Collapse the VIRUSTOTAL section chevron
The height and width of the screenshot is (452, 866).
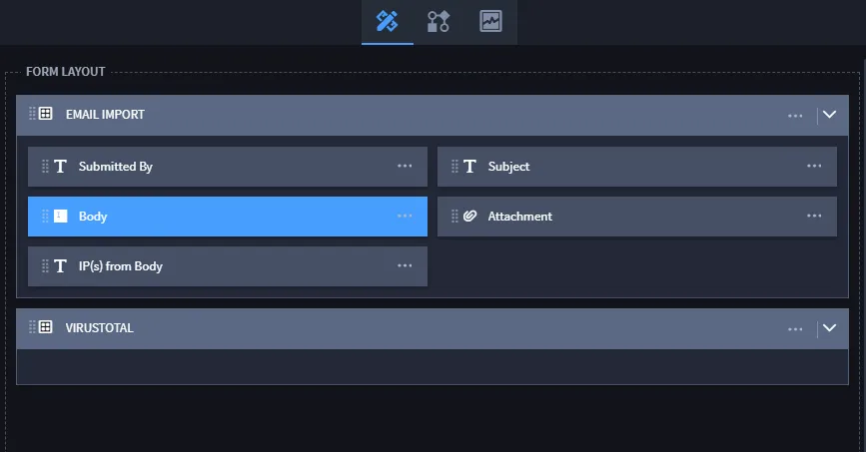click(x=829, y=328)
